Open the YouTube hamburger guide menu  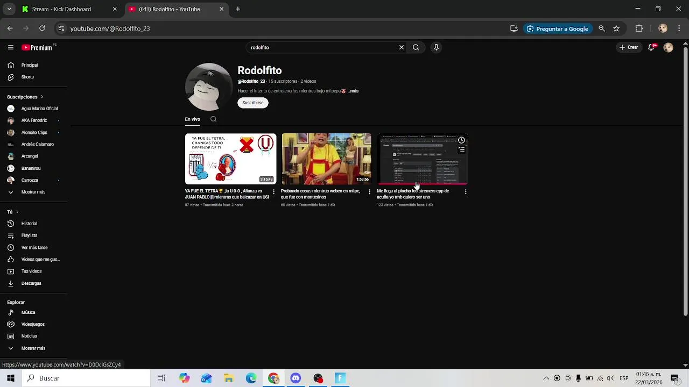10,47
